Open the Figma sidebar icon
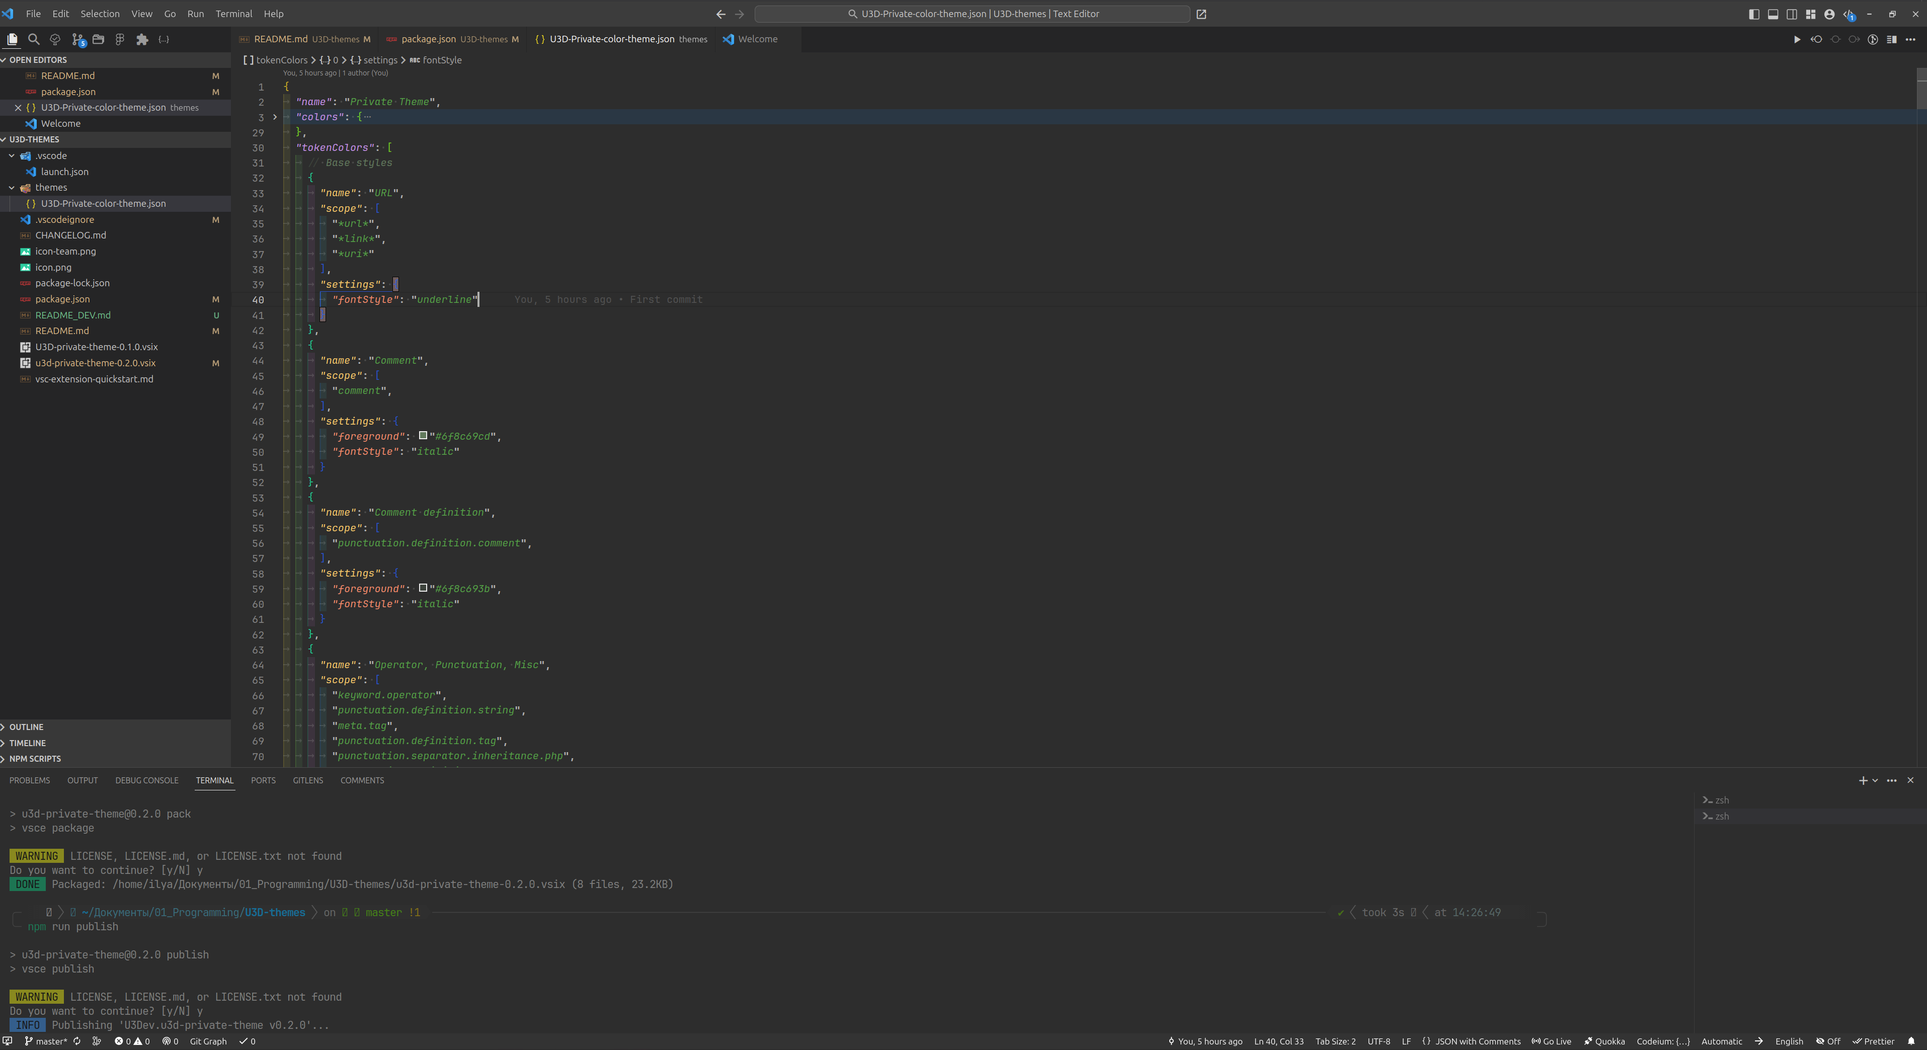Image resolution: width=1927 pixels, height=1050 pixels. [x=120, y=40]
